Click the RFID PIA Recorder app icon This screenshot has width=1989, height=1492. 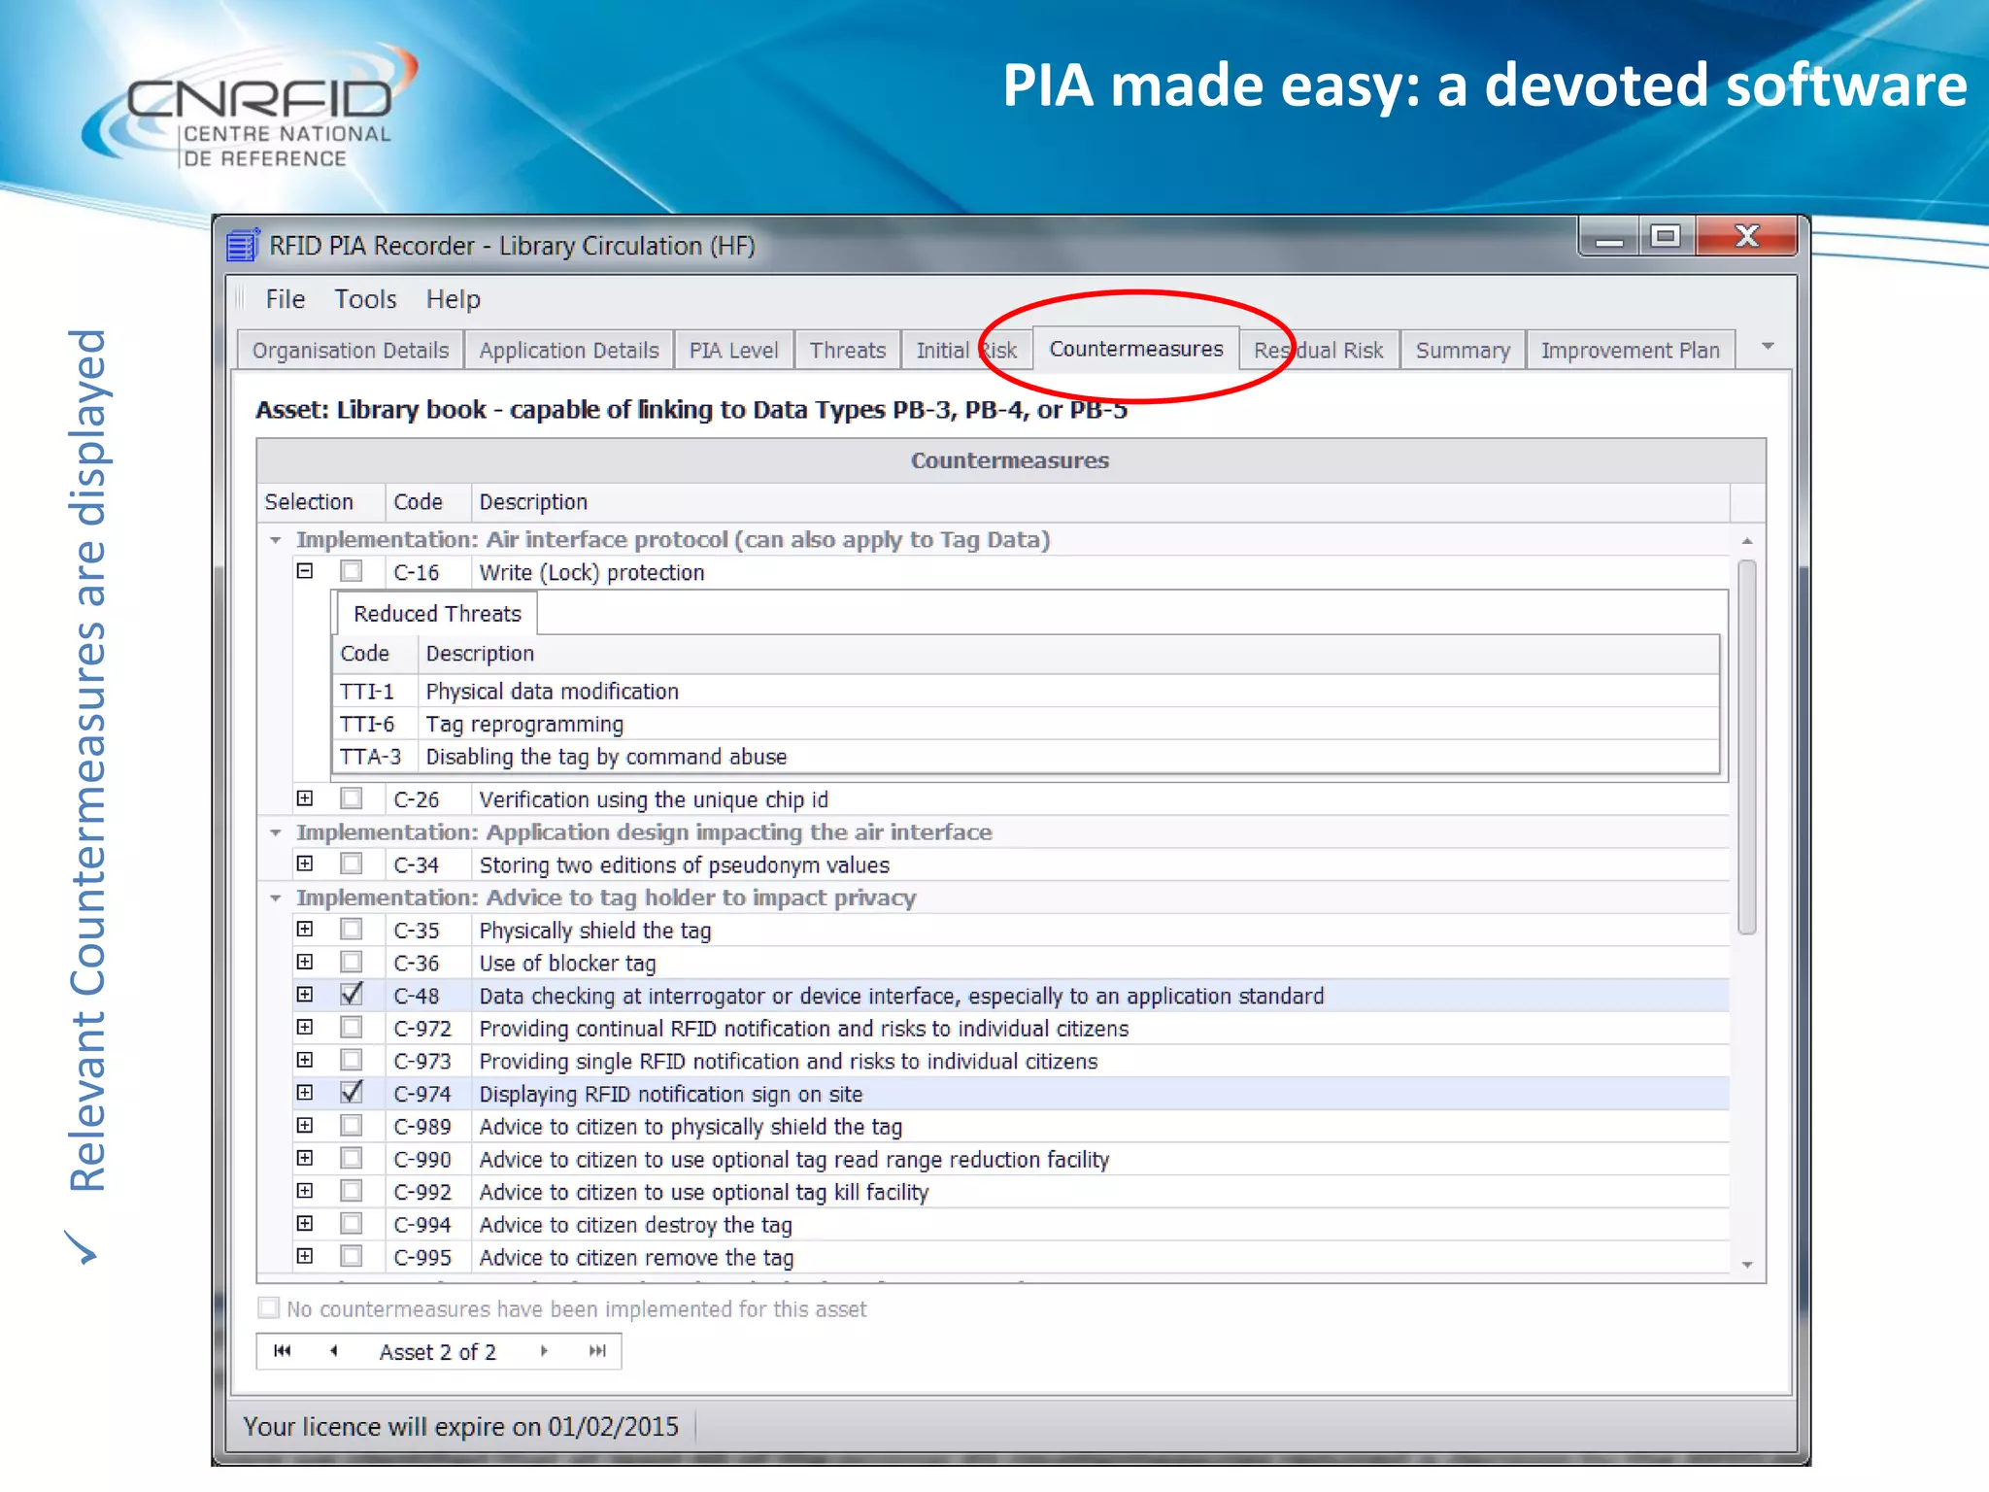click(243, 245)
